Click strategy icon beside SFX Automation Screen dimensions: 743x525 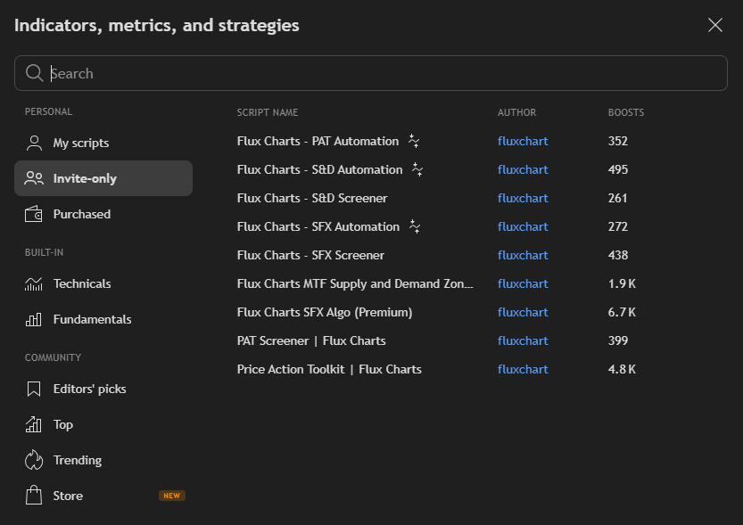(x=415, y=226)
